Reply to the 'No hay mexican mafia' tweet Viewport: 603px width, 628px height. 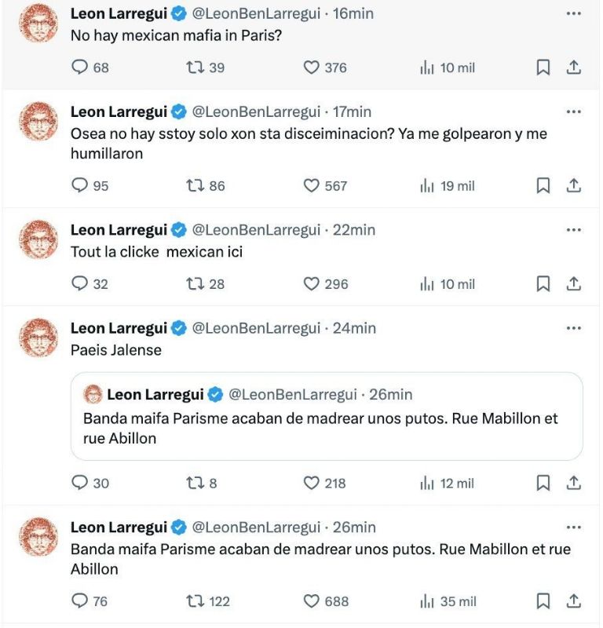pyautogui.click(x=79, y=68)
